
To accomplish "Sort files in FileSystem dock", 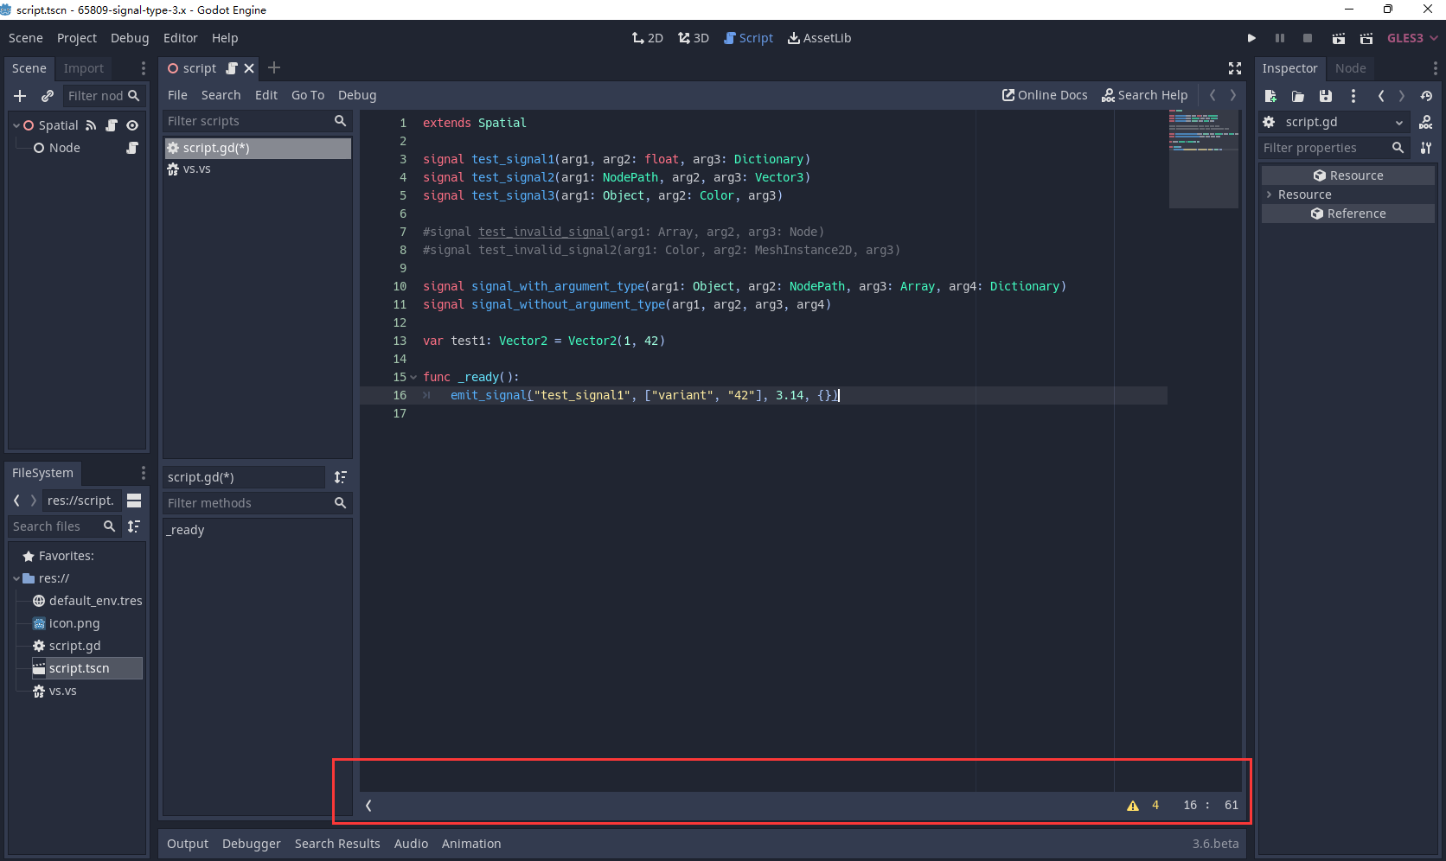I will point(134,526).
